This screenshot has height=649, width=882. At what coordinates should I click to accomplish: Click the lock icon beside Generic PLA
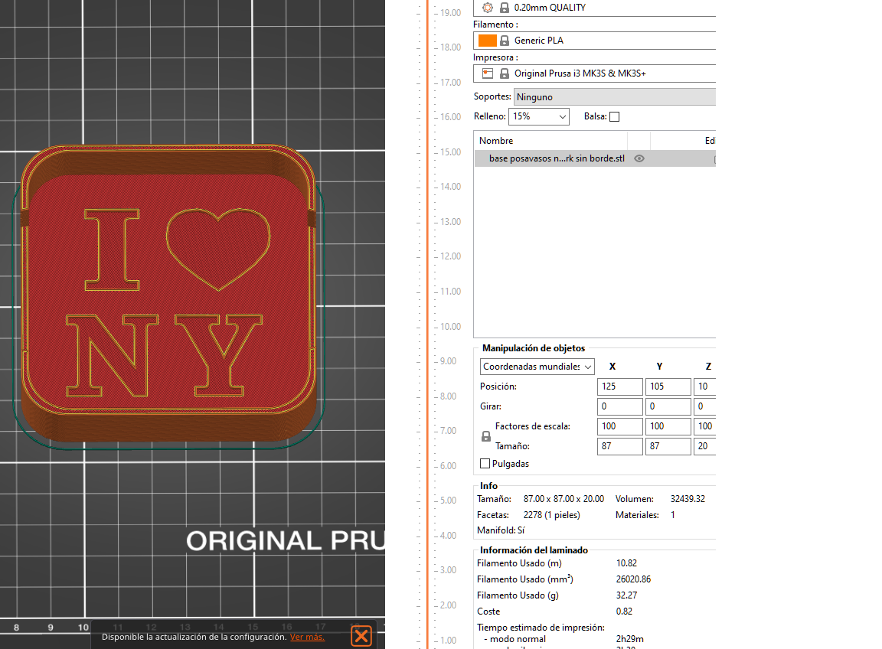(505, 41)
